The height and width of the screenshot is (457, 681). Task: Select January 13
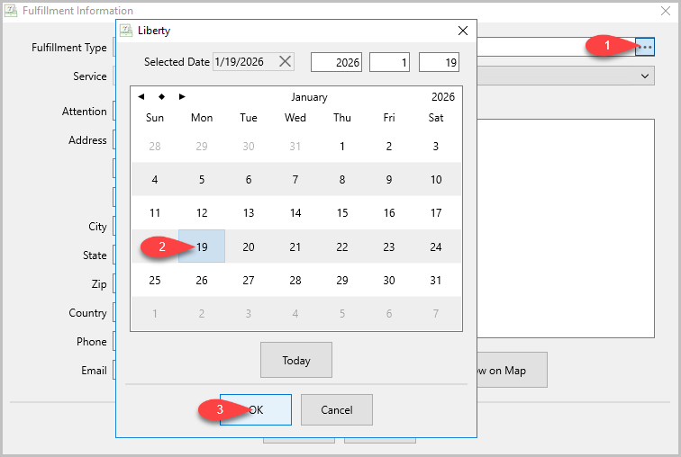tap(249, 213)
